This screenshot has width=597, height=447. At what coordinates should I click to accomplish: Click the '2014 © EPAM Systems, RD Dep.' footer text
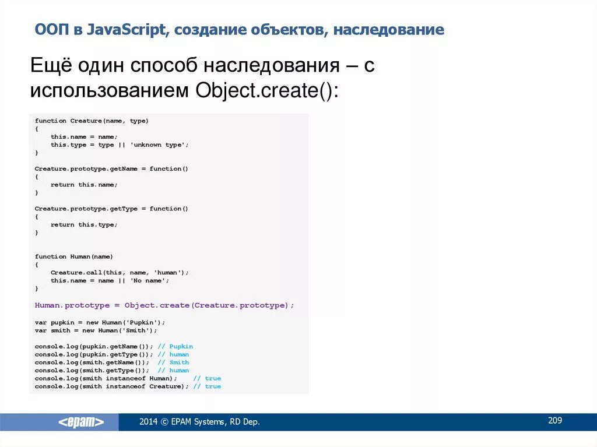(x=199, y=422)
